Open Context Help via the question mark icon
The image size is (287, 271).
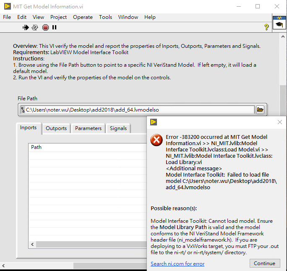[266, 27]
